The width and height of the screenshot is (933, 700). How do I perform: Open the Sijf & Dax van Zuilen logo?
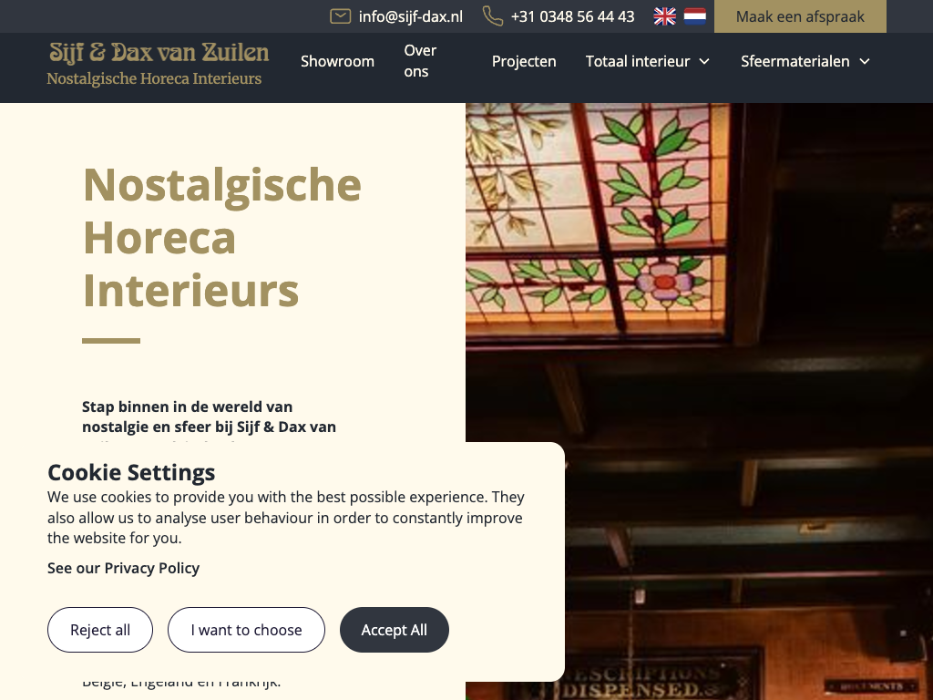(158, 65)
